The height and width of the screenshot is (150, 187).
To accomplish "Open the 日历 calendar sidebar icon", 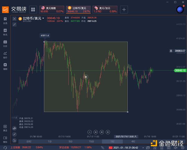I will pyautogui.click(x=5, y=43).
